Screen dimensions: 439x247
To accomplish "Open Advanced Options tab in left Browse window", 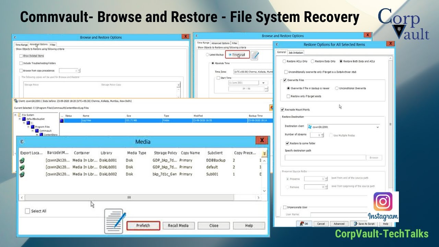I will (38, 44).
